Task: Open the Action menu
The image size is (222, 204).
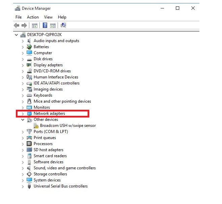Action: click(x=33, y=17)
